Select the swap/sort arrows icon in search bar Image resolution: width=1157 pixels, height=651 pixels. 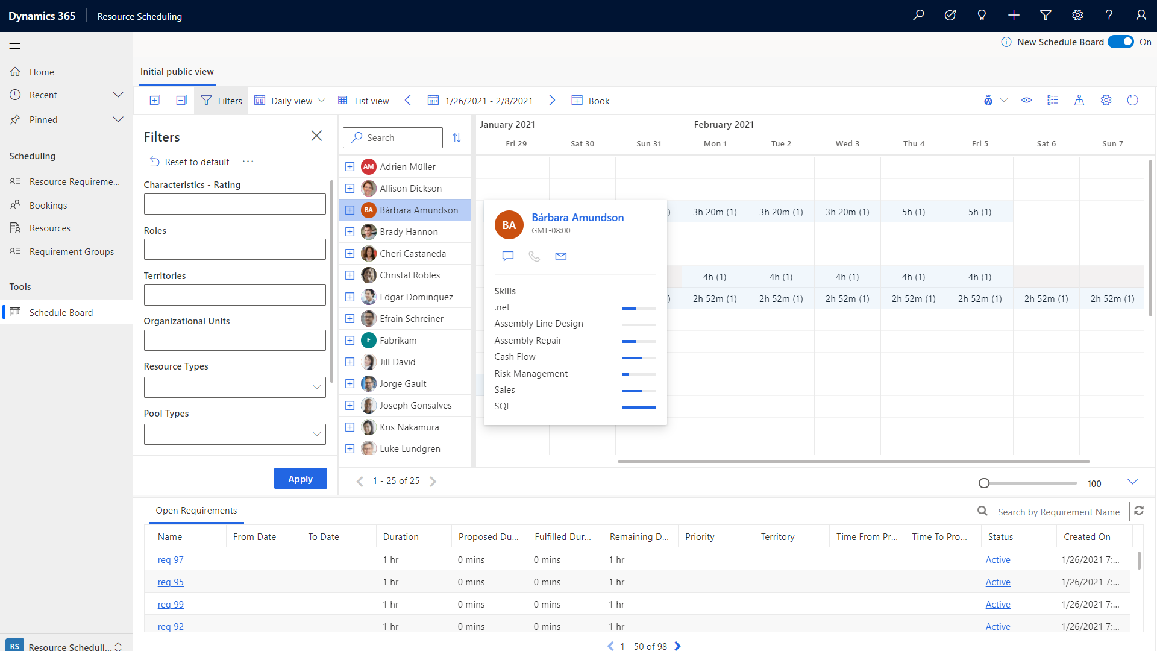tap(457, 137)
